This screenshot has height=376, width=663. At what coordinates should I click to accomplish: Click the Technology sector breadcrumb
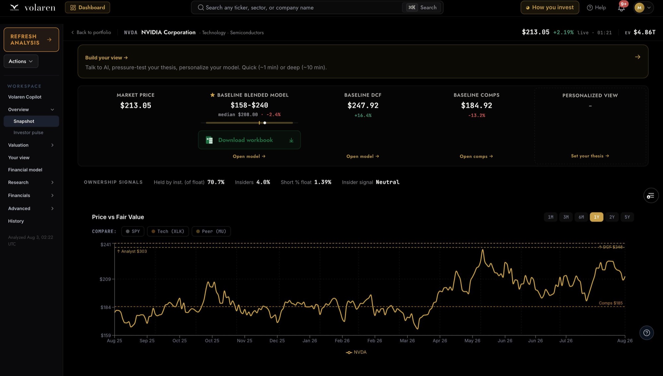214,32
